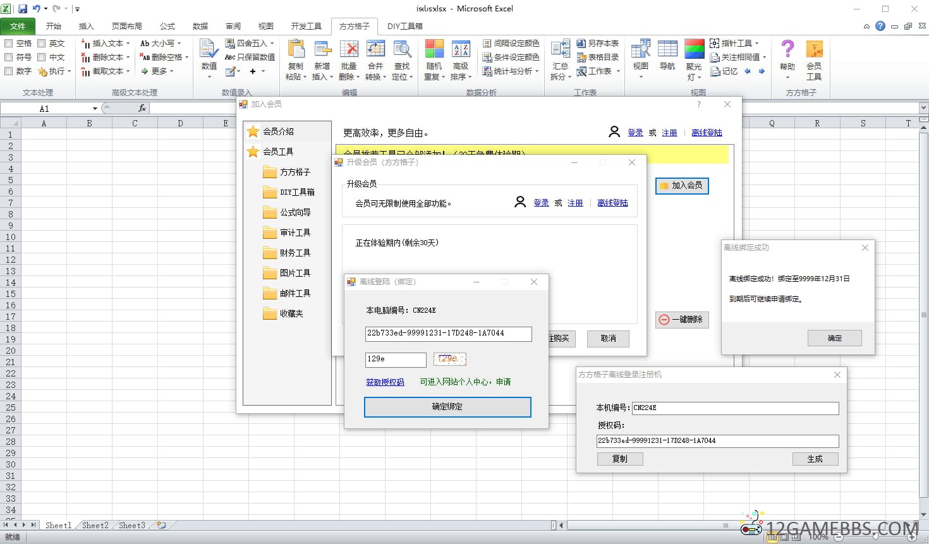Select 财务工具 folder in member tree
Screen dimensions: 929x544
coord(287,253)
